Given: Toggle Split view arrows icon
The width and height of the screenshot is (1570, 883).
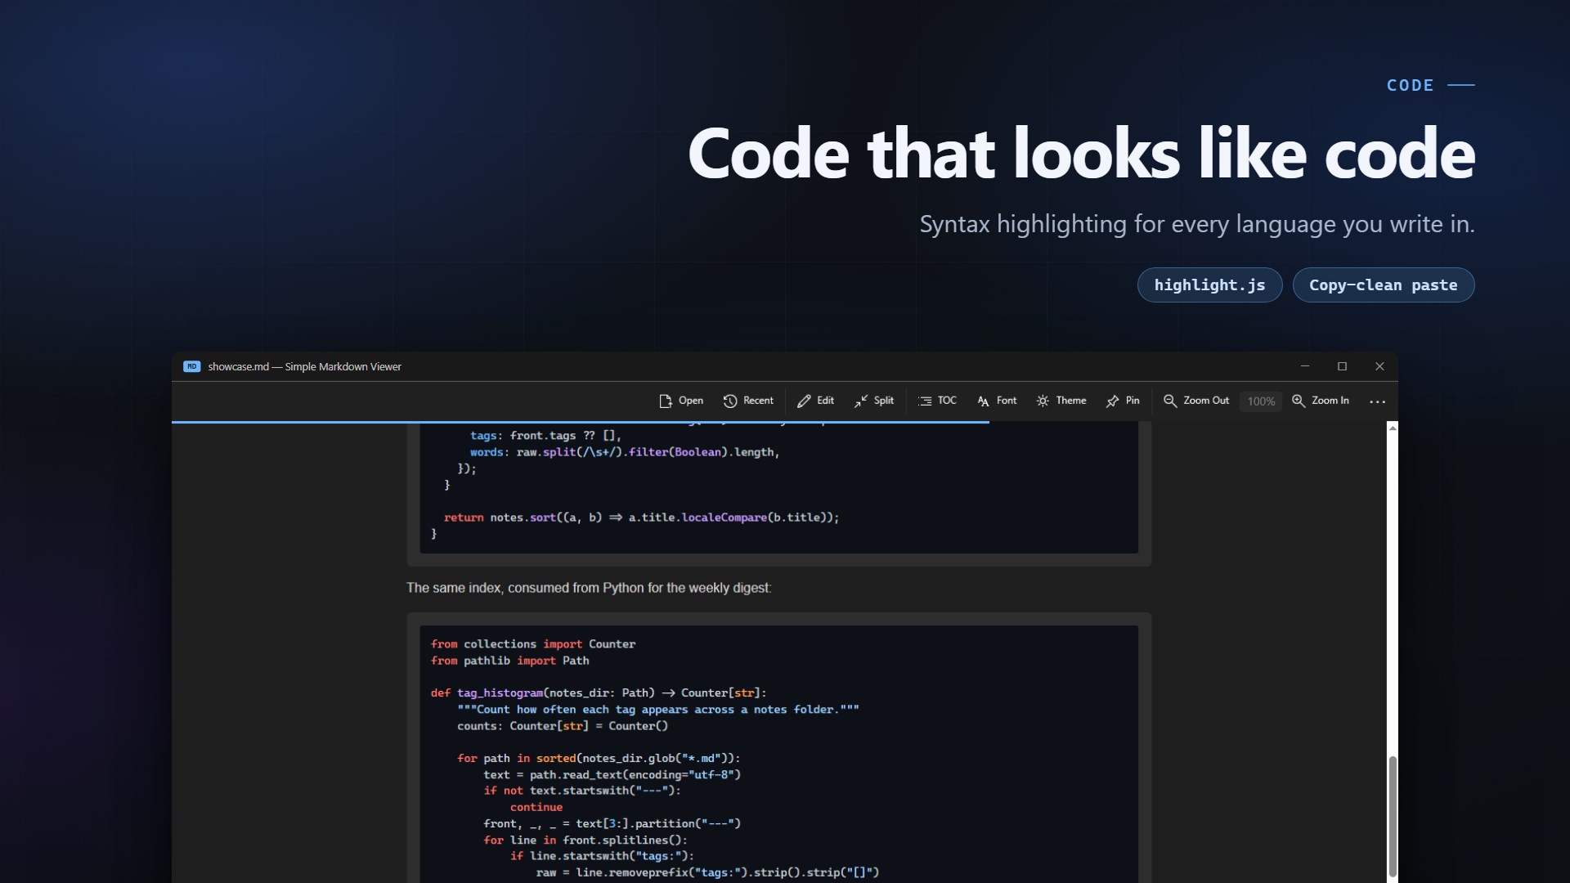Looking at the screenshot, I should click(861, 401).
